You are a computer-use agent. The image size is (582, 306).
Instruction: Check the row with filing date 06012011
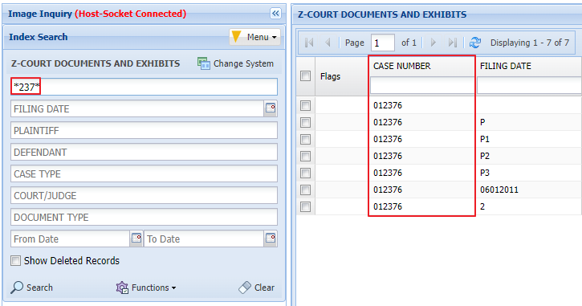(x=306, y=190)
